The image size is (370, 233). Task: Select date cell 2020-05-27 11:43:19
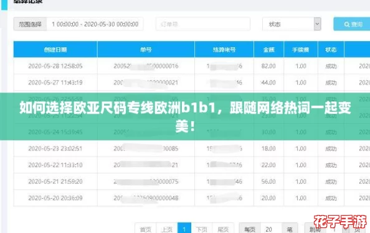(55, 83)
